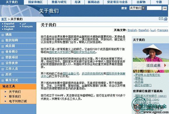Open the search scope dropdown 关于我们
The width and height of the screenshot is (169, 114).
click(x=137, y=8)
